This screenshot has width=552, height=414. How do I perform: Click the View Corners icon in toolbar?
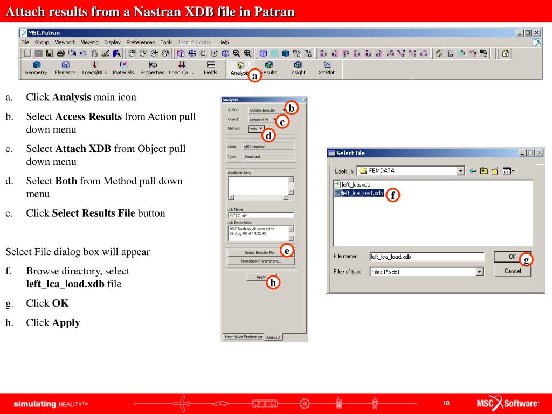[181, 53]
